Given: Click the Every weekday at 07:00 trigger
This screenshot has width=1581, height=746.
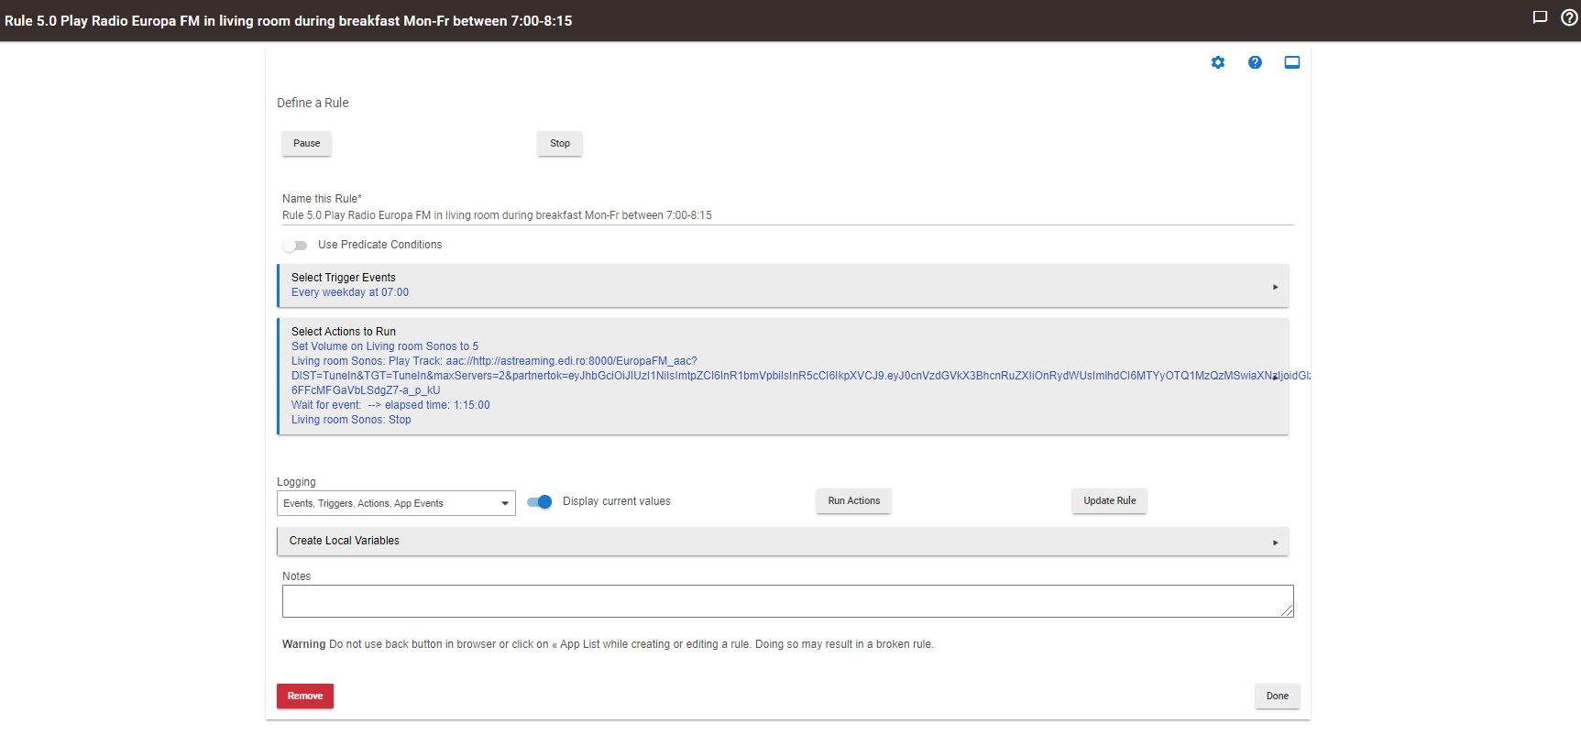Looking at the screenshot, I should (350, 292).
